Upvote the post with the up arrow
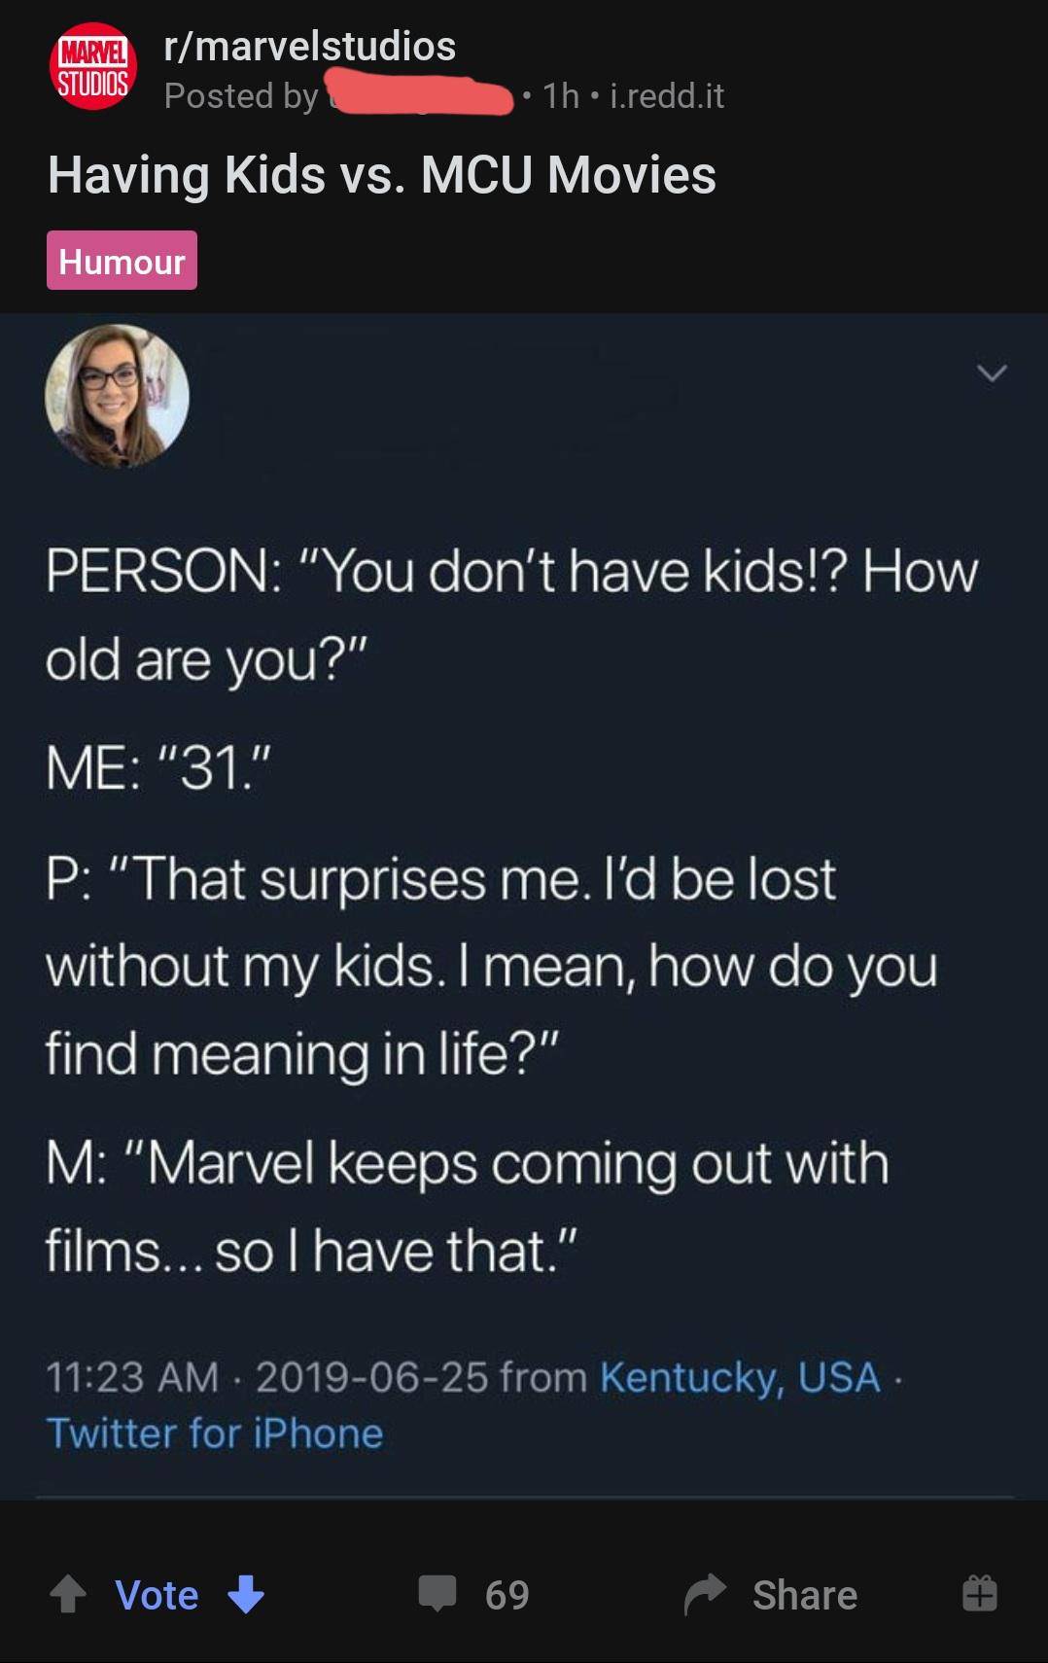The image size is (1048, 1663). click(x=68, y=1594)
